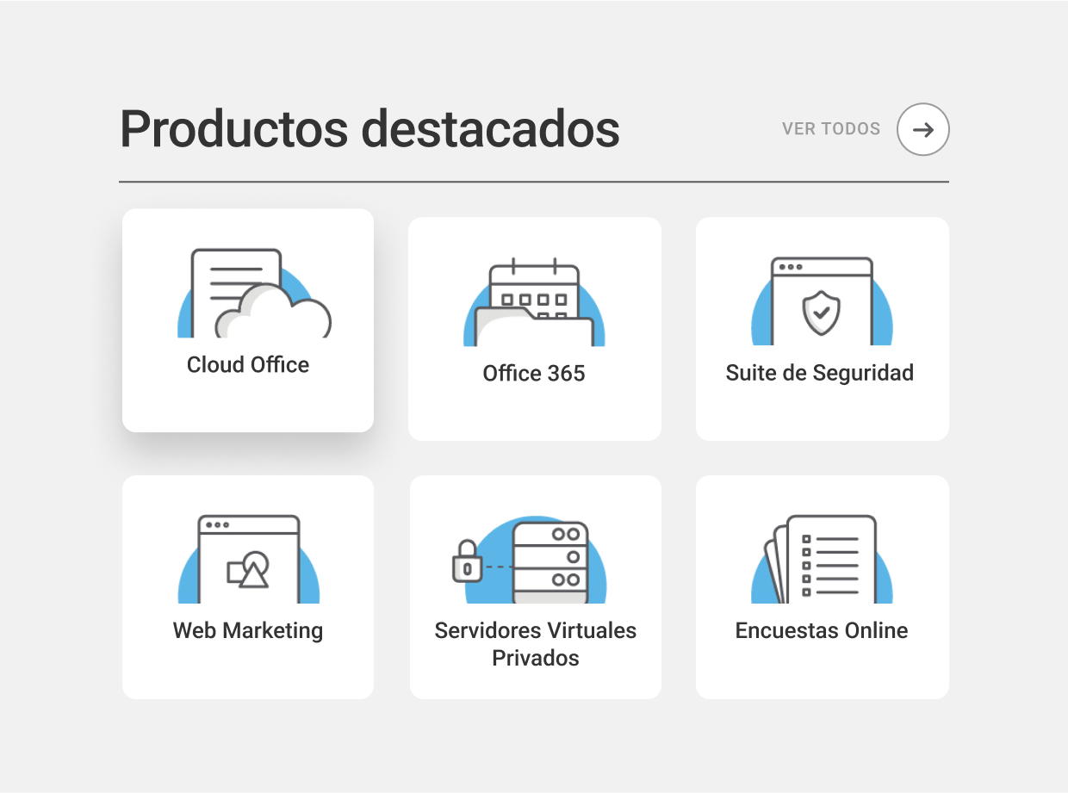The width and height of the screenshot is (1068, 793).
Task: Go to Suite de Seguridad title
Action: 820,374
